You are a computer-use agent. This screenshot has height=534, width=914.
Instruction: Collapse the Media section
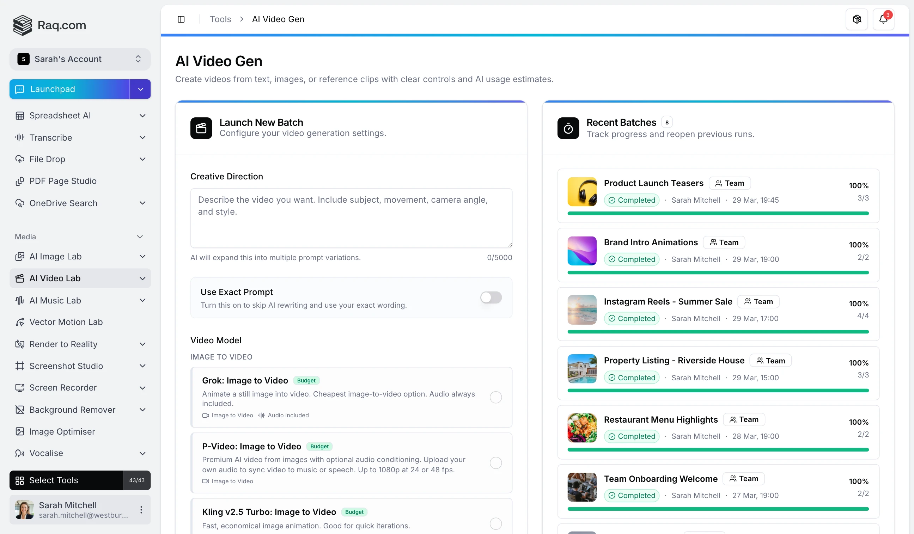(x=140, y=237)
